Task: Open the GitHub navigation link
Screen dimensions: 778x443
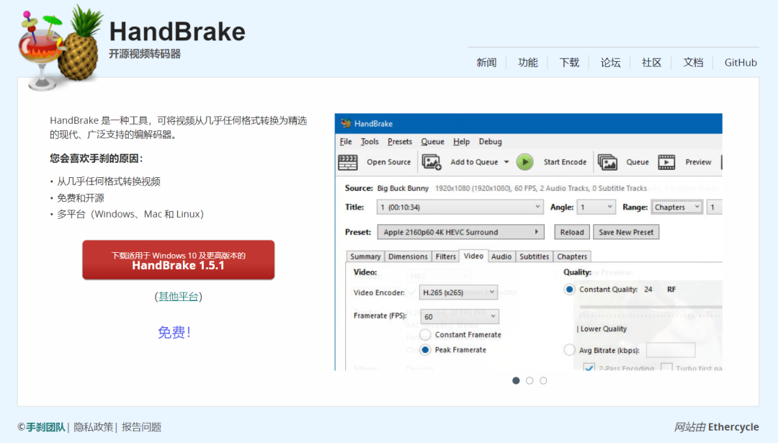Action: pyautogui.click(x=741, y=63)
